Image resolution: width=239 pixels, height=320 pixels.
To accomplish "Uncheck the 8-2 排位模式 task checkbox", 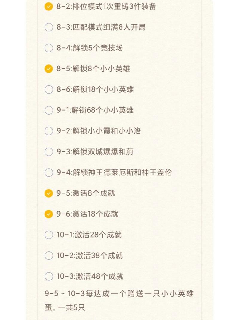I will [x=48, y=7].
